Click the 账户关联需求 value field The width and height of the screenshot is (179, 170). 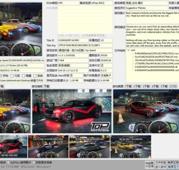coord(107,76)
